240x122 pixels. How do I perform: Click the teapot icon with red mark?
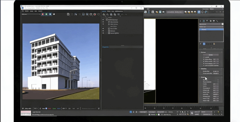pyautogui.click(x=95, y=14)
